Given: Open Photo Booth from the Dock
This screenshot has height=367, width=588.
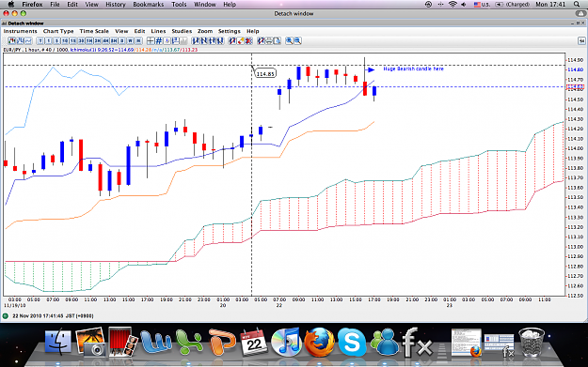Looking at the screenshot, I should click(x=122, y=342).
